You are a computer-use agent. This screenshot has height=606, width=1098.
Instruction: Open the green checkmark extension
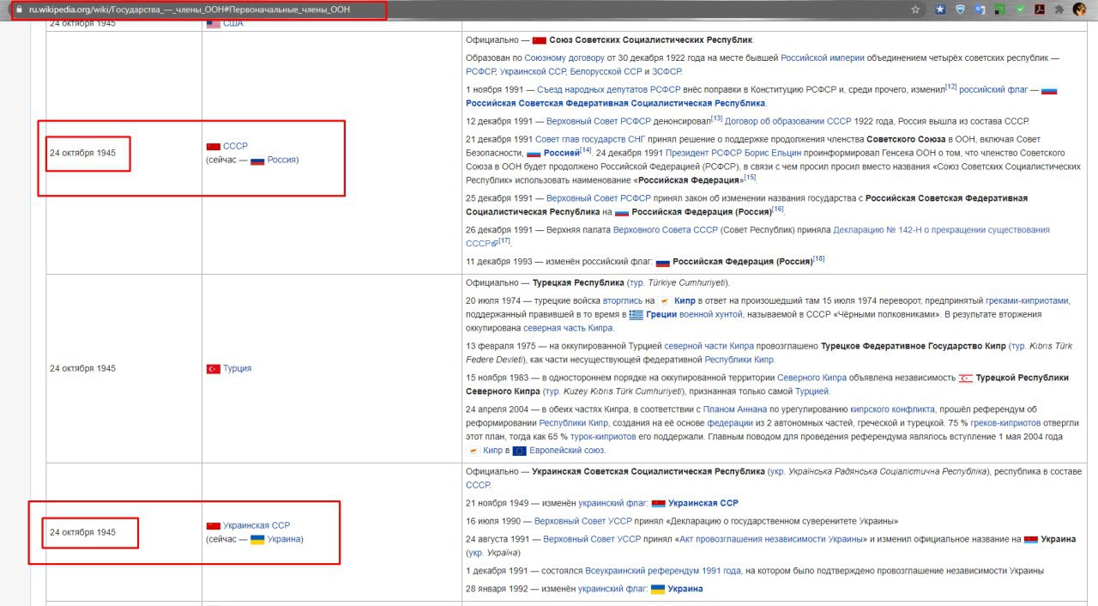1019,9
